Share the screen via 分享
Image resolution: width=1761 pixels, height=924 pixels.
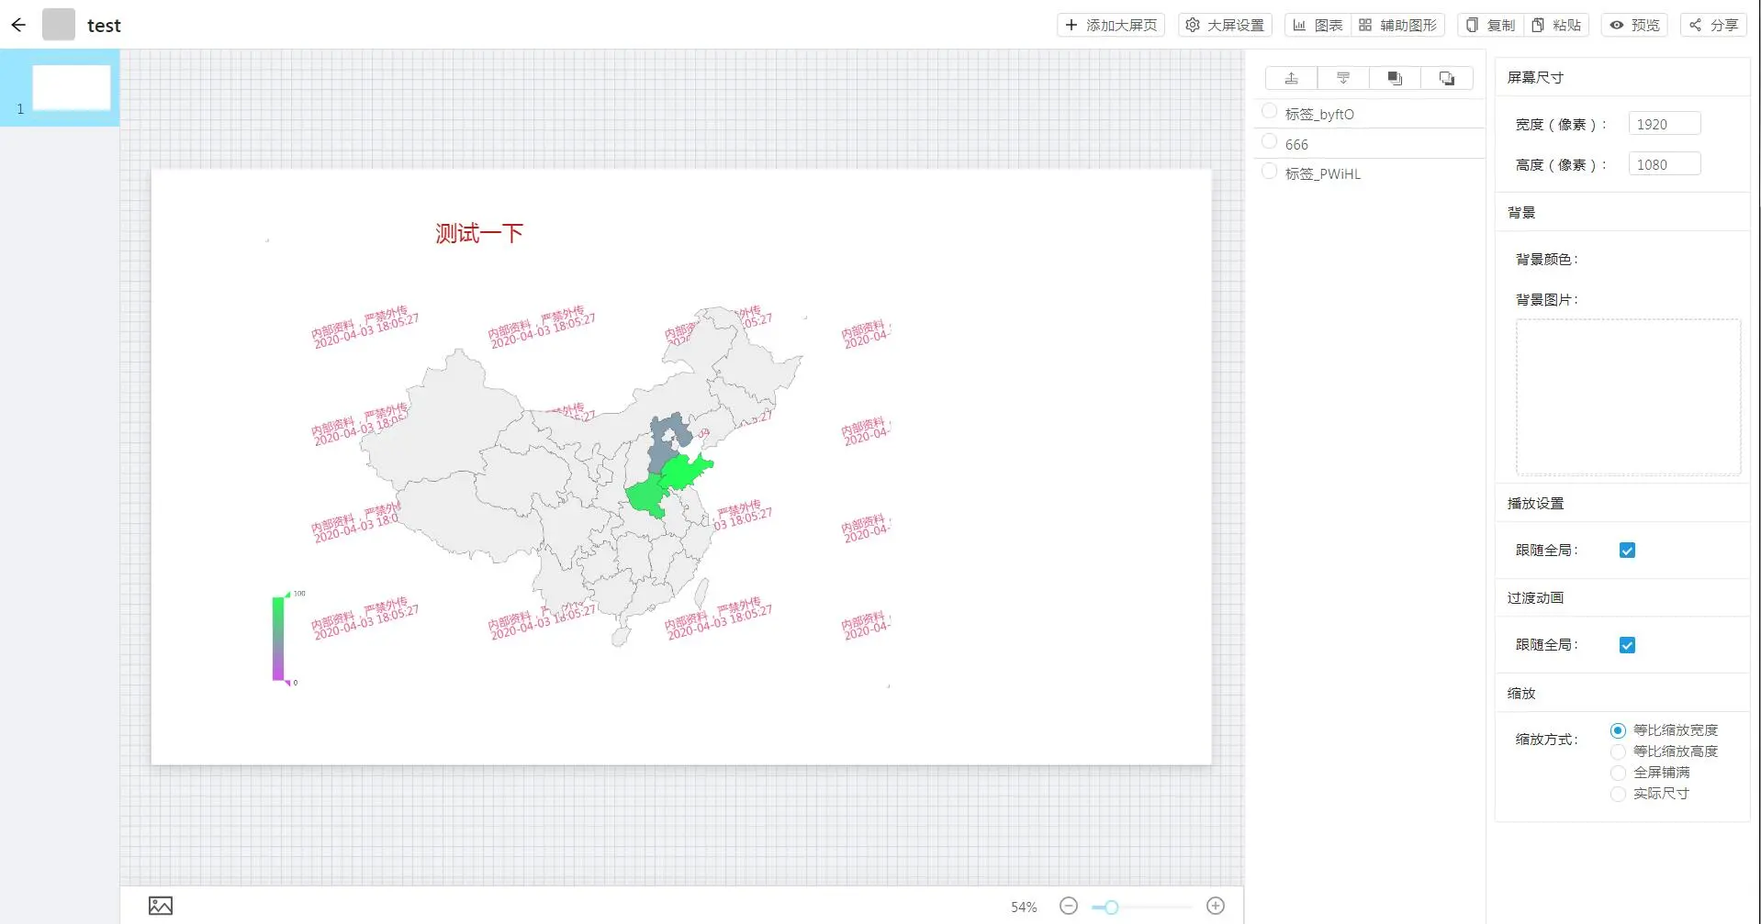click(x=1713, y=25)
